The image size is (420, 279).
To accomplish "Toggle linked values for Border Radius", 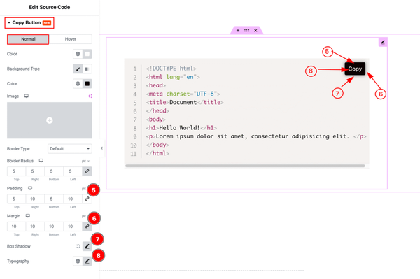I will pyautogui.click(x=87, y=171).
